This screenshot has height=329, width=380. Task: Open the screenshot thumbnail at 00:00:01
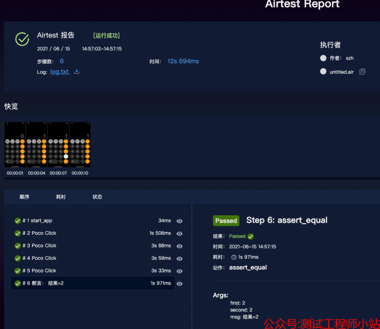pyautogui.click(x=15, y=144)
